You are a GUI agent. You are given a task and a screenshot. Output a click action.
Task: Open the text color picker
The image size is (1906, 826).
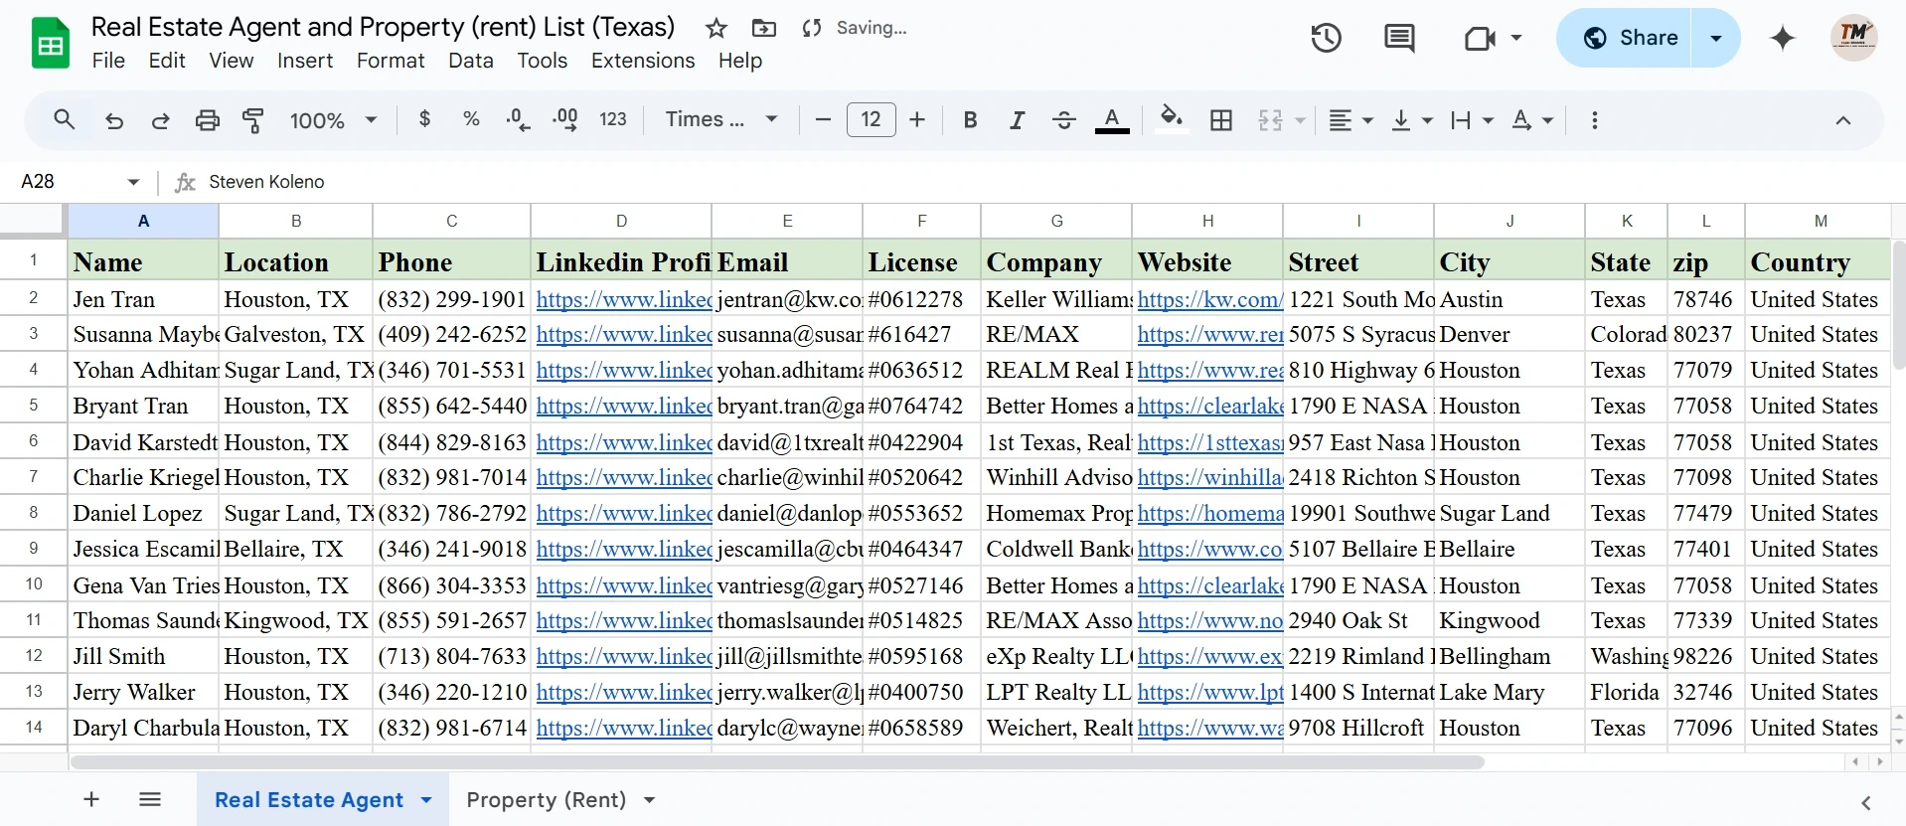(x=1112, y=120)
